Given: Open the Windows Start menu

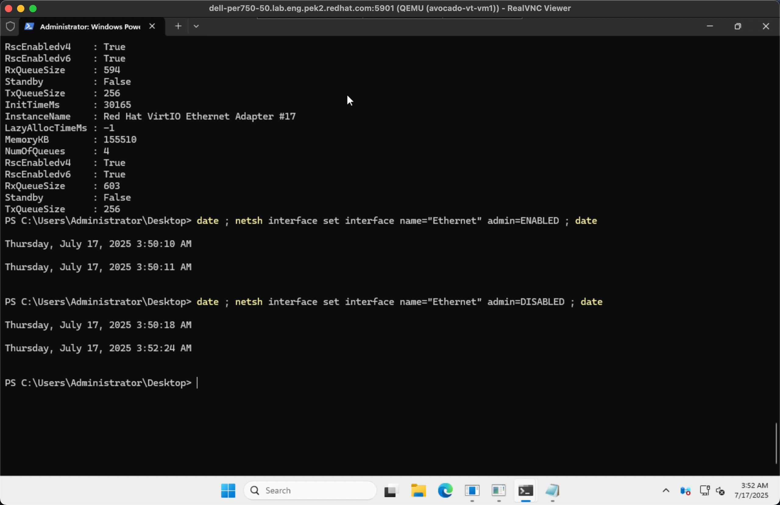Looking at the screenshot, I should tap(228, 491).
